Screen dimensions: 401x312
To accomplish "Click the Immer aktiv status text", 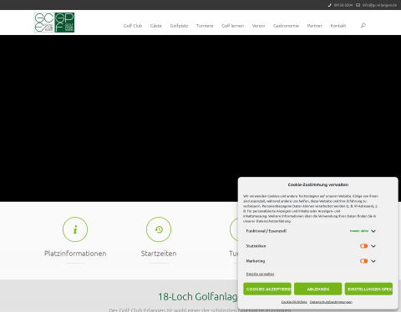I will 359,231.
